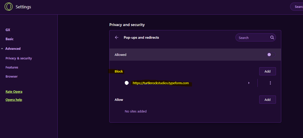
Task: Expand typeform site details arrow
Action: pos(249,83)
